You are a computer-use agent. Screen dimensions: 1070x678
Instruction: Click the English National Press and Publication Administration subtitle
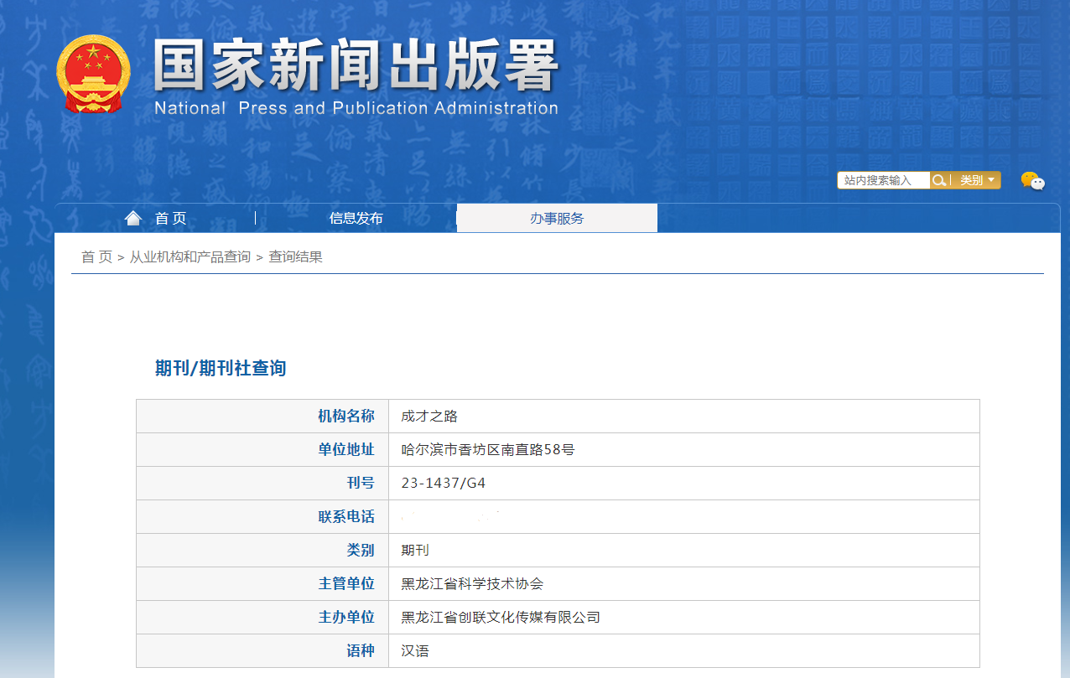(x=356, y=108)
